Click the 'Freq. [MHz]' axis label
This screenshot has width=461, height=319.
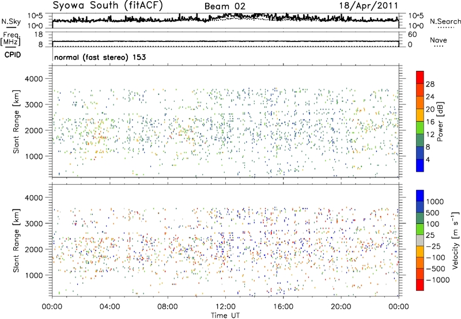pyautogui.click(x=10, y=39)
